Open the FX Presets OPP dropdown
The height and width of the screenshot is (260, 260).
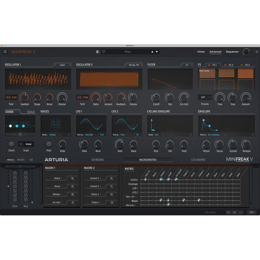(x=205, y=97)
